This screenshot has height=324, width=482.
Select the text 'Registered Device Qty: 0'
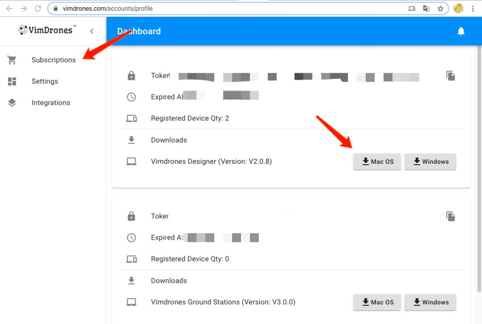tap(190, 259)
